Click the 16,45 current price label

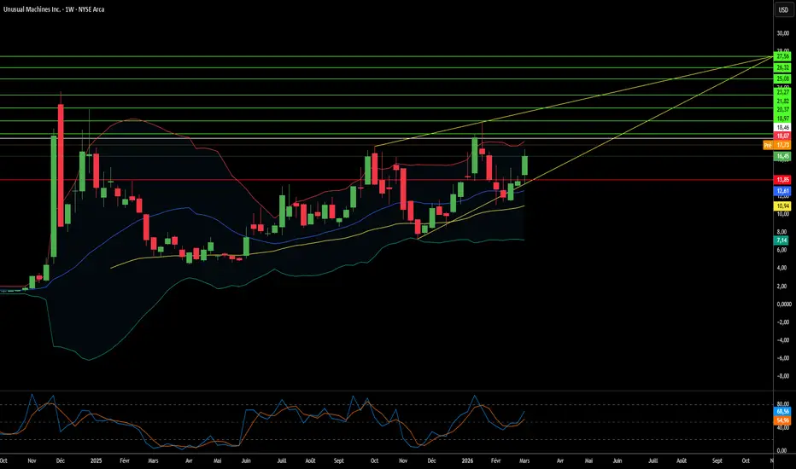(782, 156)
